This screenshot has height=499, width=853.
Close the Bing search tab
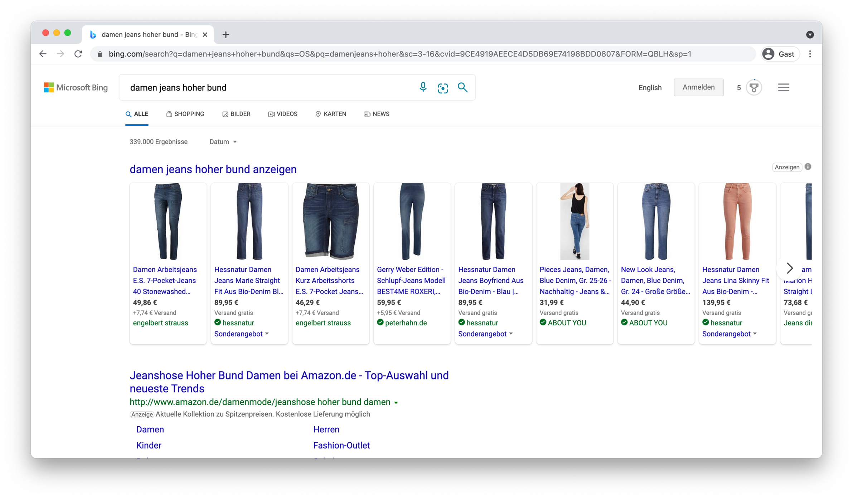point(205,35)
